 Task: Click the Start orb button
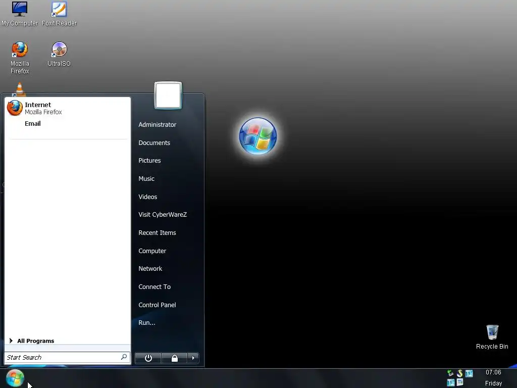tap(15, 378)
